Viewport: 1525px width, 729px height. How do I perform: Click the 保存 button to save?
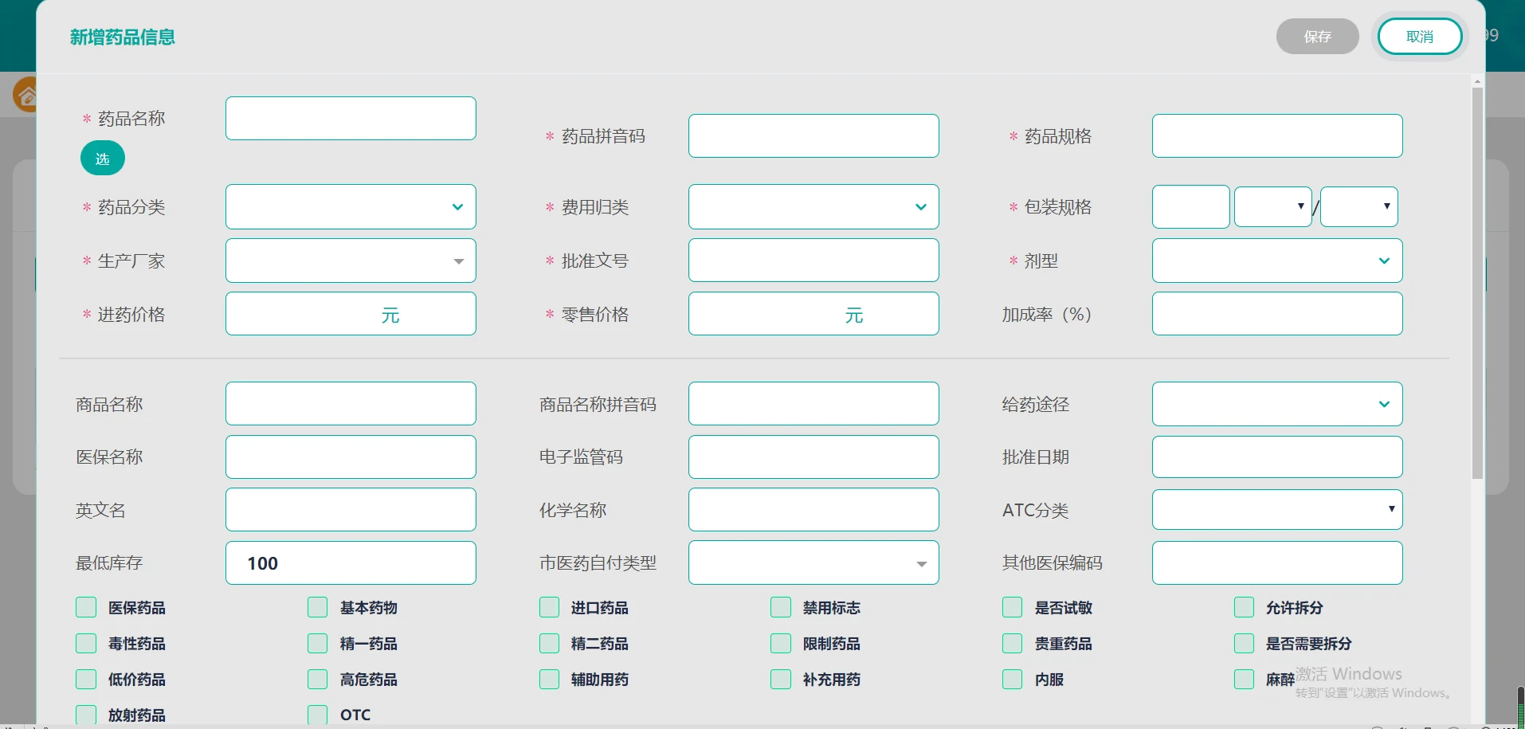(x=1316, y=36)
